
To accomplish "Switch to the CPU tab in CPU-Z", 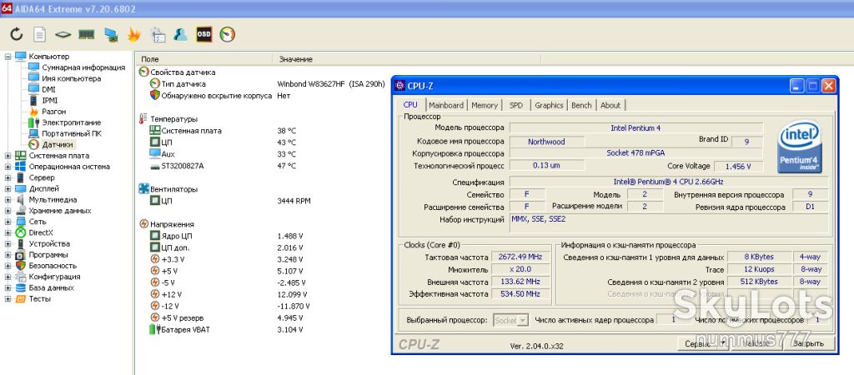I will [x=410, y=104].
